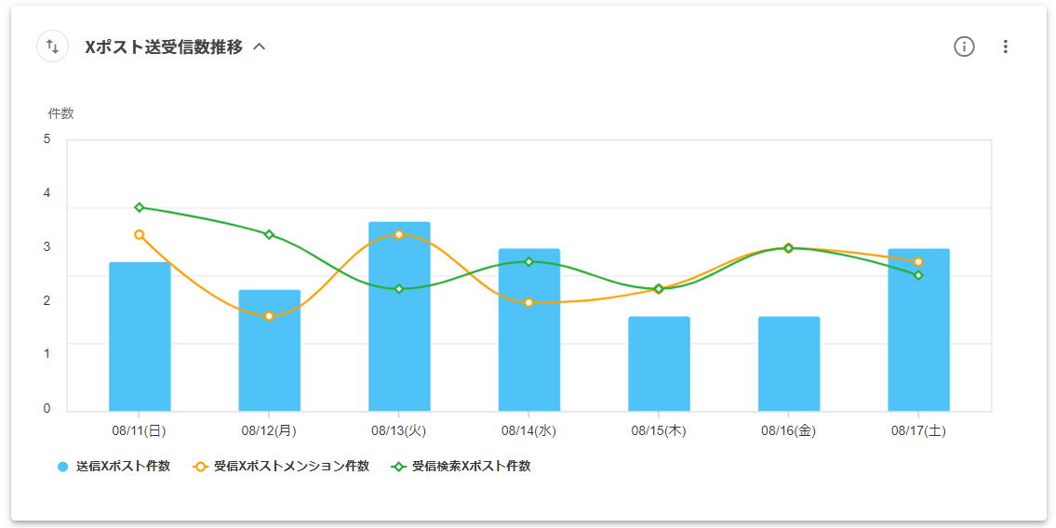1056x528 pixels.
Task: Collapse the Xポスト送受信数推移 panel with the chevron
Action: coord(260,46)
